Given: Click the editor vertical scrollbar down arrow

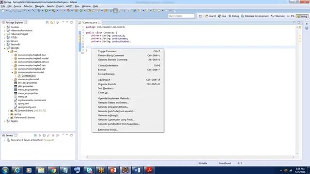Looking at the screenshot, I should pos(297,154).
